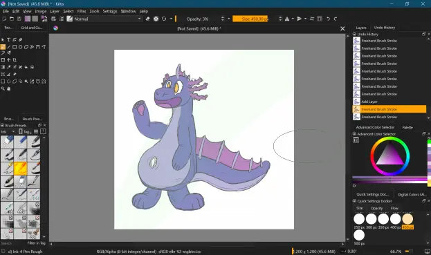Open the Settings menu

tap(110, 11)
